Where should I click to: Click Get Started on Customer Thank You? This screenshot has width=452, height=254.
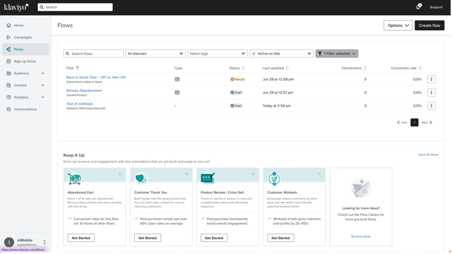(148, 238)
